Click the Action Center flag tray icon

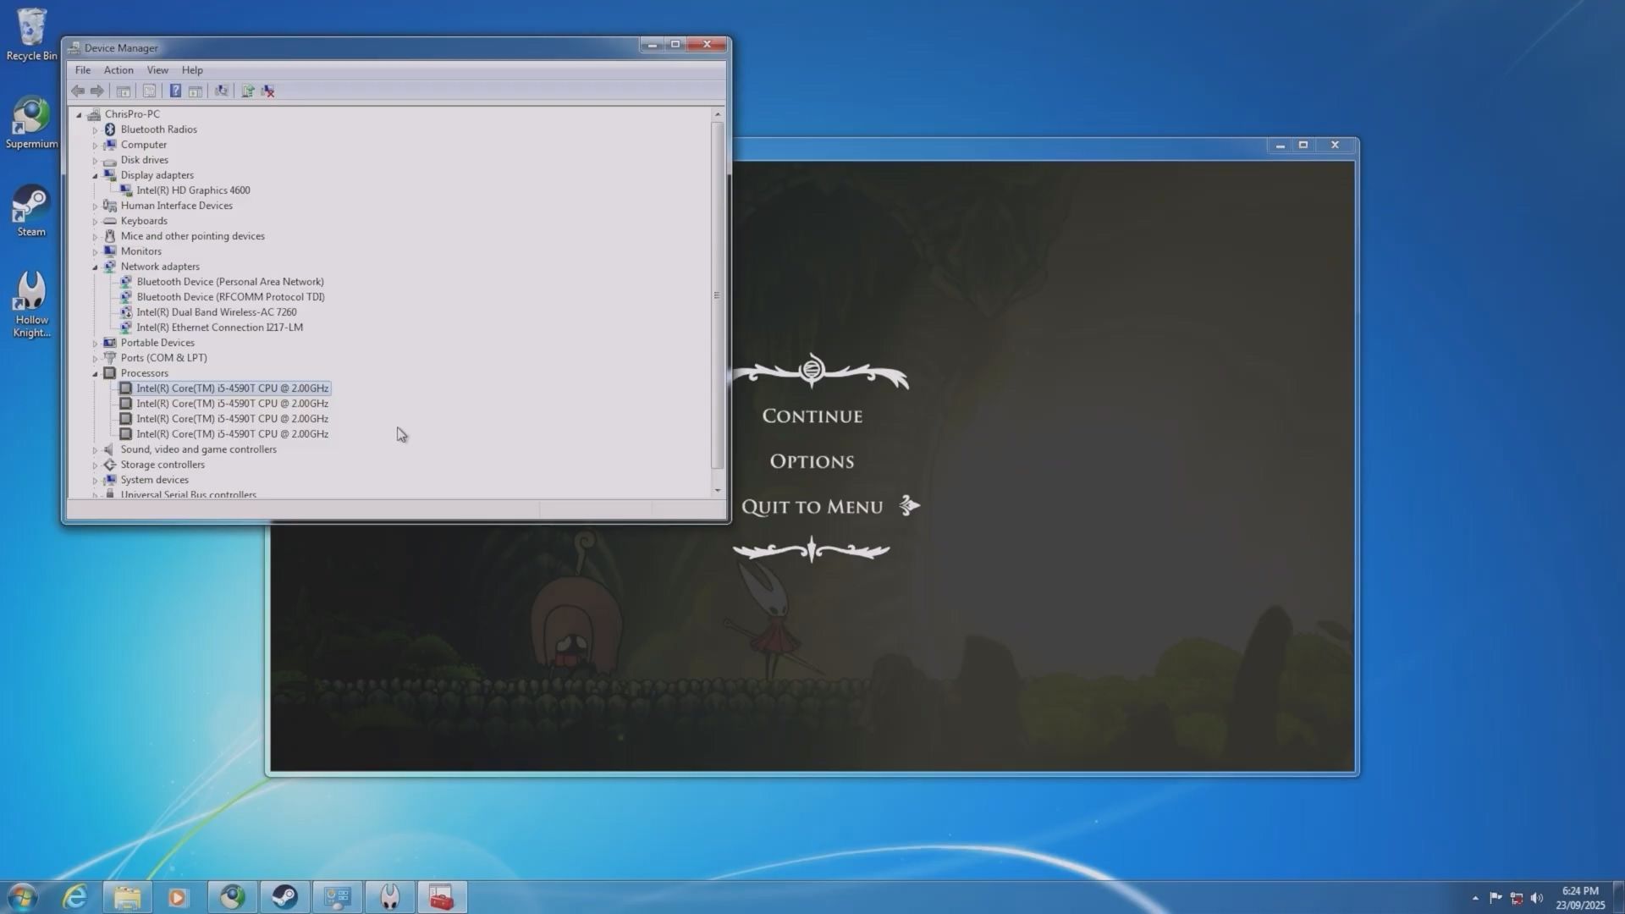(x=1496, y=898)
